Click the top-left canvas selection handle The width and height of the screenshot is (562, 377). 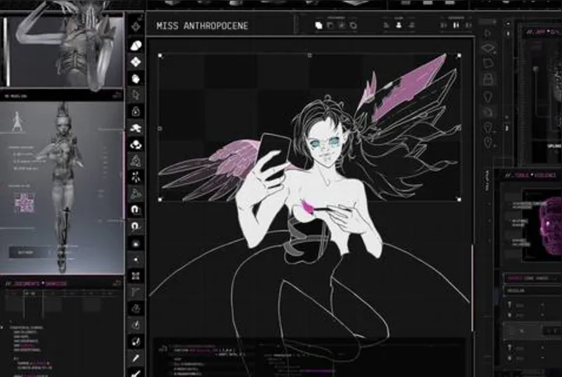[160, 55]
